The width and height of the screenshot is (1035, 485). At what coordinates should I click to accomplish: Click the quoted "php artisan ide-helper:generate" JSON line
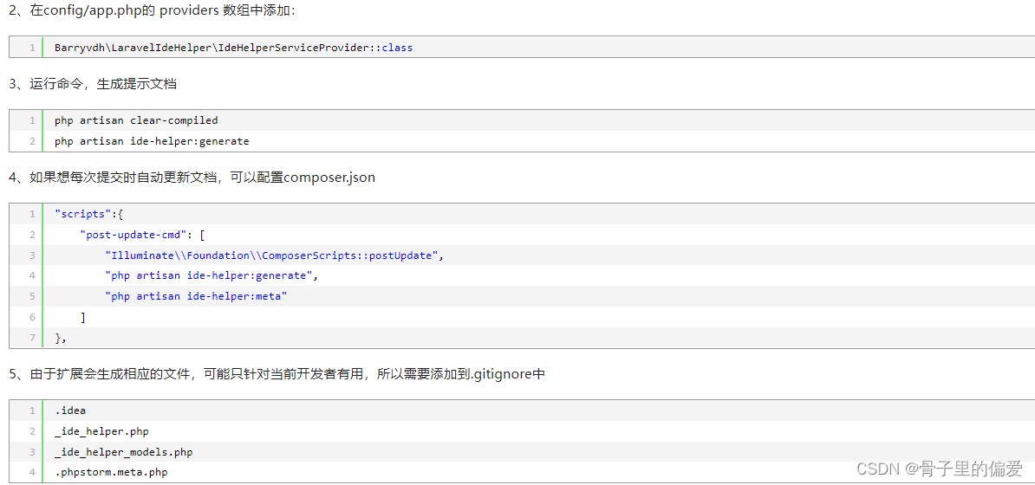pos(212,275)
